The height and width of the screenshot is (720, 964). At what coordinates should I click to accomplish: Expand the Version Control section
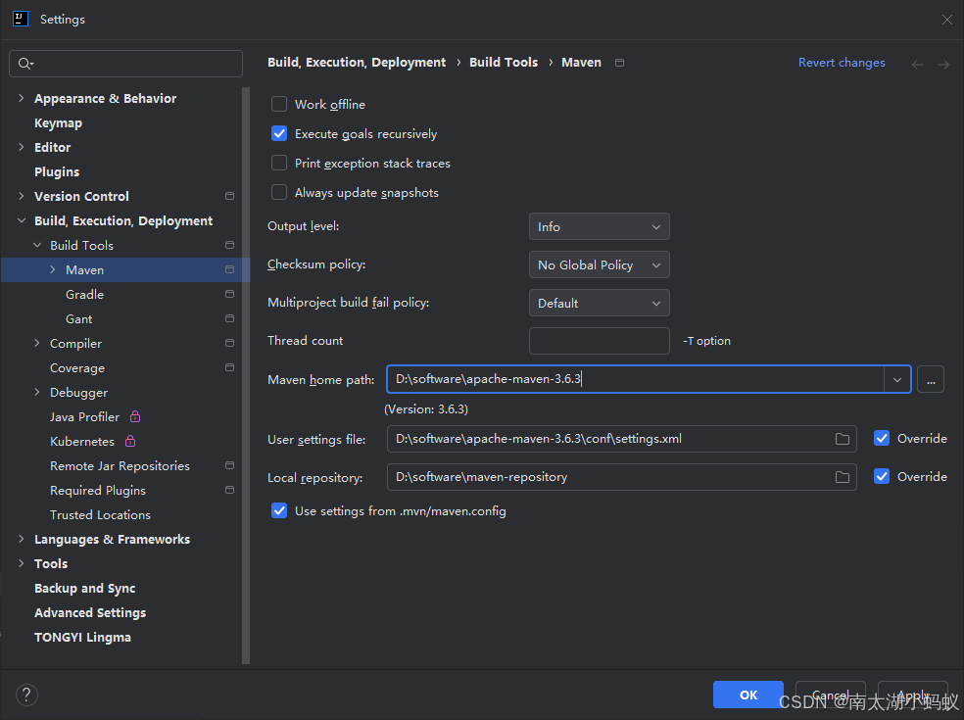pyautogui.click(x=22, y=196)
